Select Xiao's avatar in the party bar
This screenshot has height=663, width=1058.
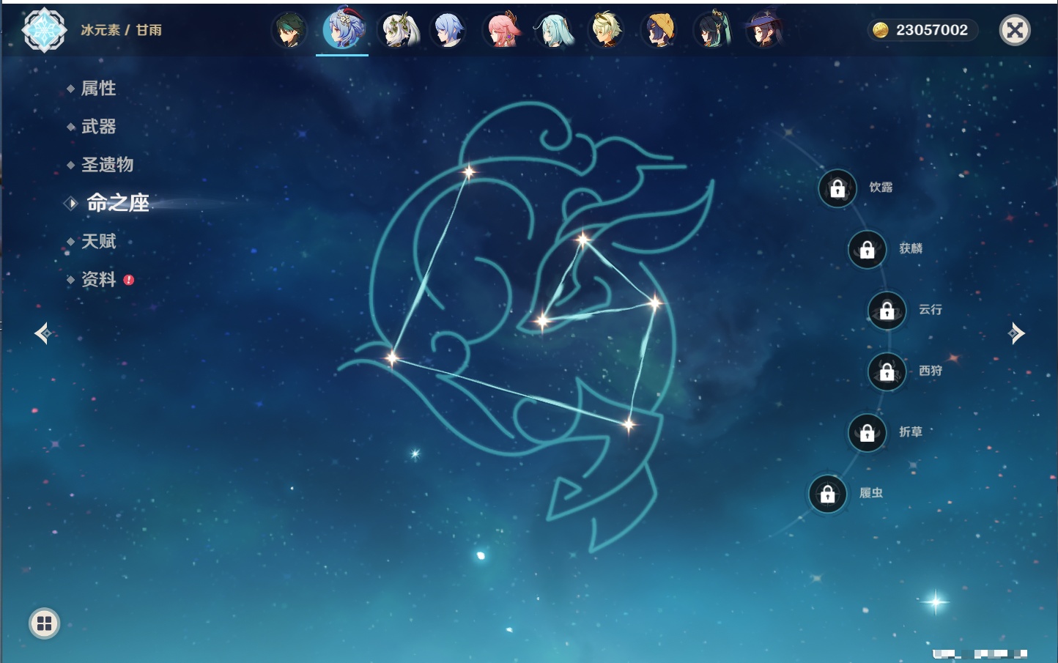[x=289, y=31]
